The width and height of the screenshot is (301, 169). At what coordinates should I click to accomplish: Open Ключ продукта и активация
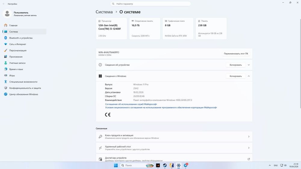174,137
